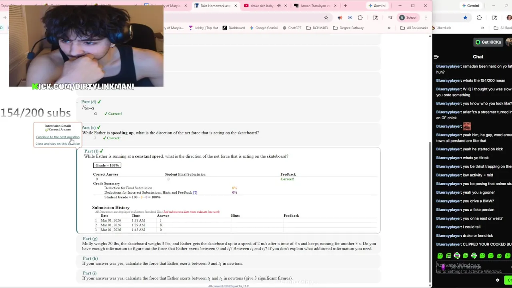
Task: Select submission row with 1:43 AM time
Action: click(x=236, y=230)
